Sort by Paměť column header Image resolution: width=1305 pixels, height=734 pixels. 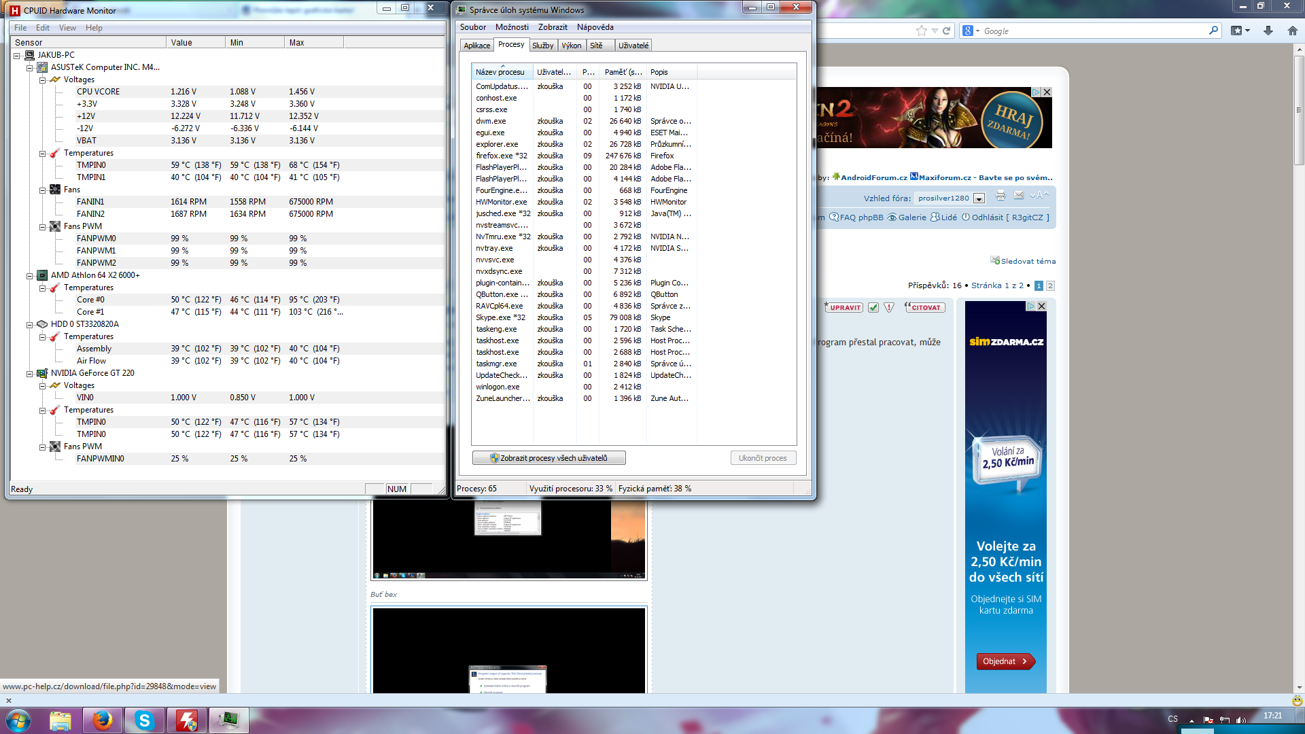pyautogui.click(x=623, y=72)
